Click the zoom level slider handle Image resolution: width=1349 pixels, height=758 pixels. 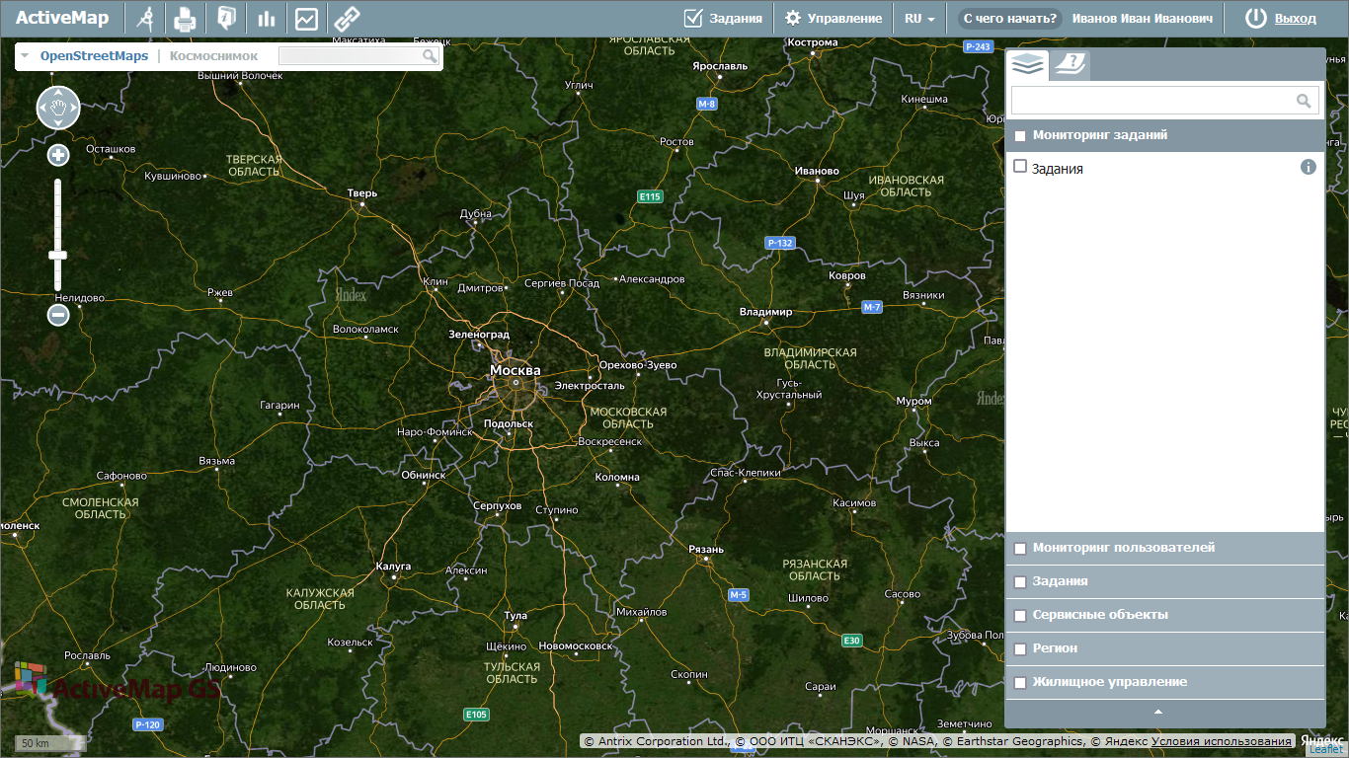(x=58, y=256)
